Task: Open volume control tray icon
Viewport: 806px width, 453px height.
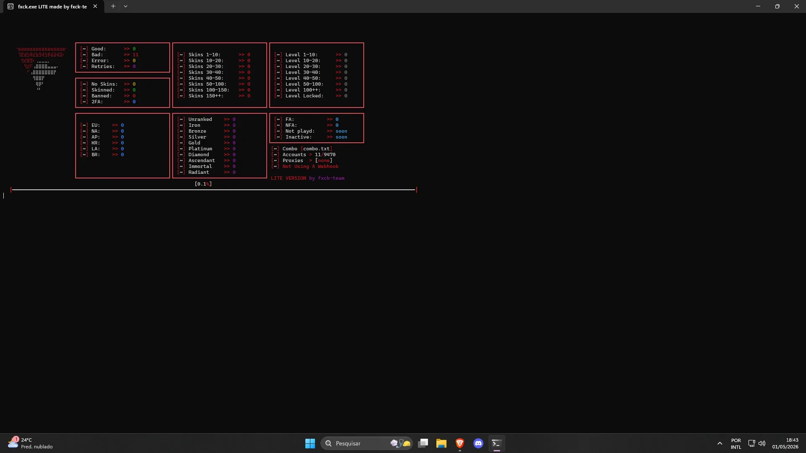Action: click(x=762, y=443)
